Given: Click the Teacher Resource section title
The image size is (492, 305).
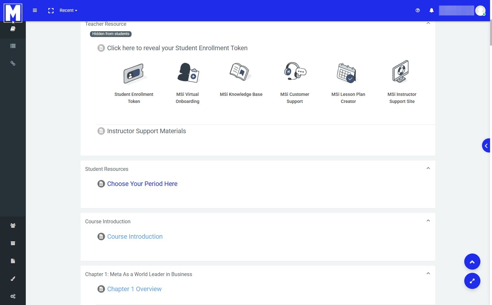Looking at the screenshot, I should tap(106, 24).
